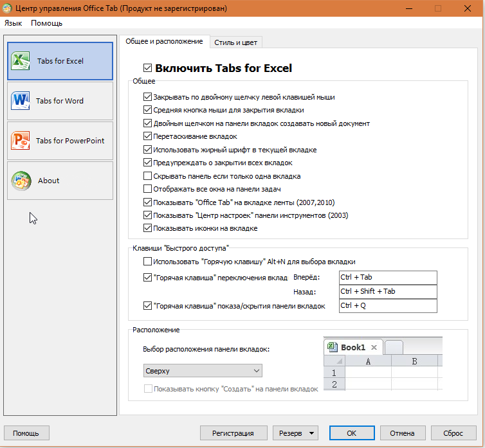Image resolution: width=485 pixels, height=448 pixels.
Task: Open the Tabs for Word icon
Action: pos(21,100)
